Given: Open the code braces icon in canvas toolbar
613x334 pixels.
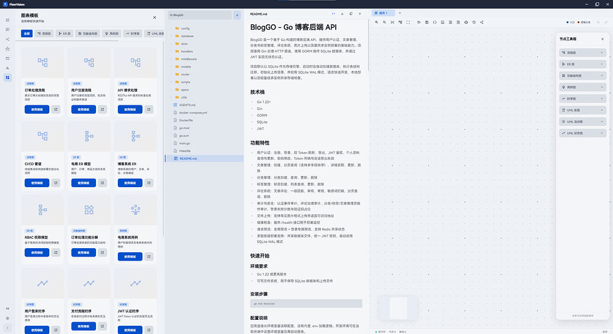Looking at the screenshot, I should [434, 23].
